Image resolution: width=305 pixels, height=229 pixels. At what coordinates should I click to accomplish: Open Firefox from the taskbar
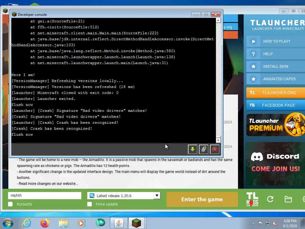coord(45,223)
